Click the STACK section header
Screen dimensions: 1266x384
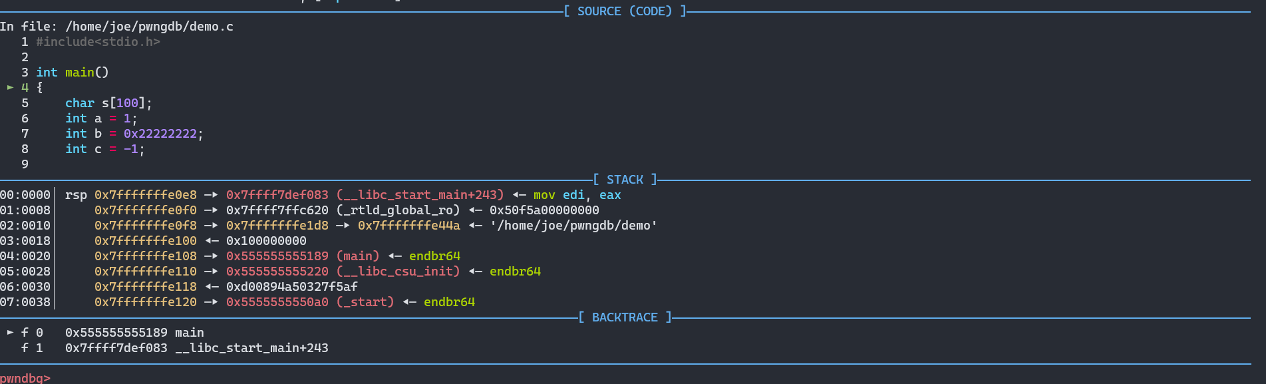[625, 180]
